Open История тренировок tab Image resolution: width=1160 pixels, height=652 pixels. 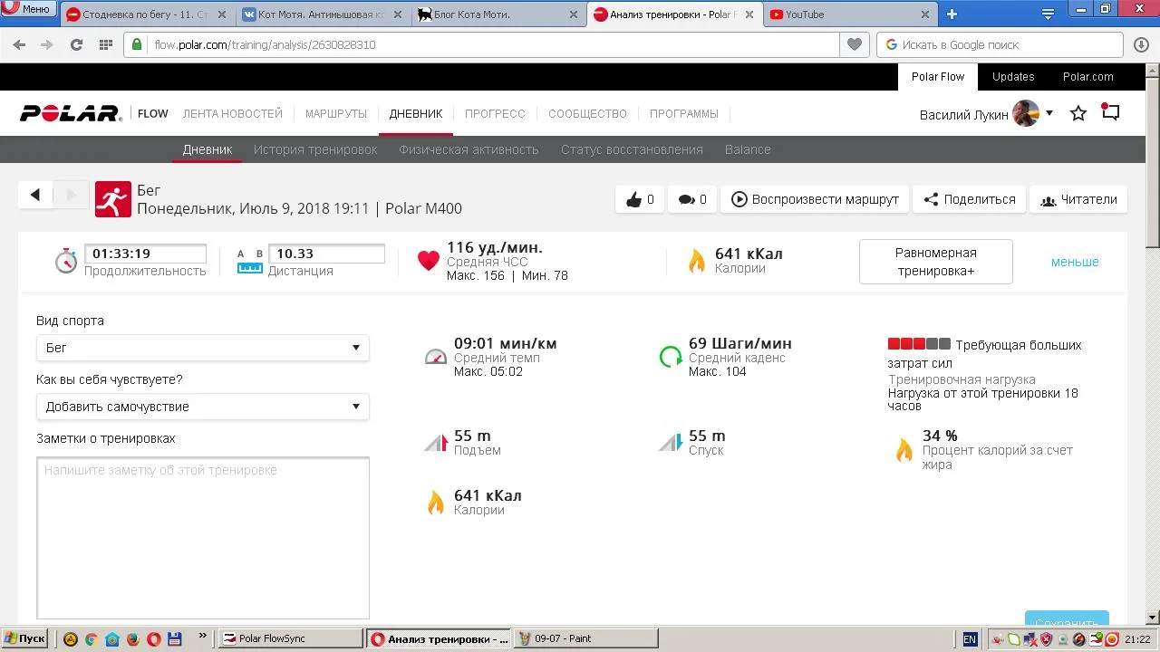point(315,149)
